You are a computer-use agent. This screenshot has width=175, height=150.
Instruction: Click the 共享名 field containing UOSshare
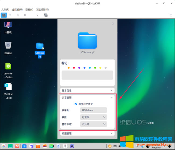click(93, 110)
